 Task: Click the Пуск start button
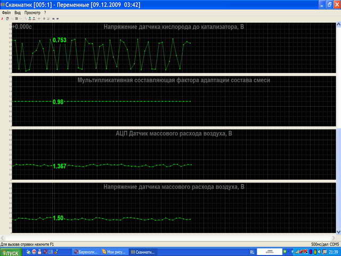[x=12, y=252]
